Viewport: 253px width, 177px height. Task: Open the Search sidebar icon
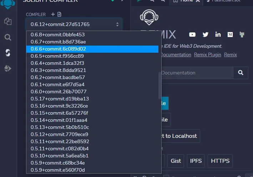(8, 37)
